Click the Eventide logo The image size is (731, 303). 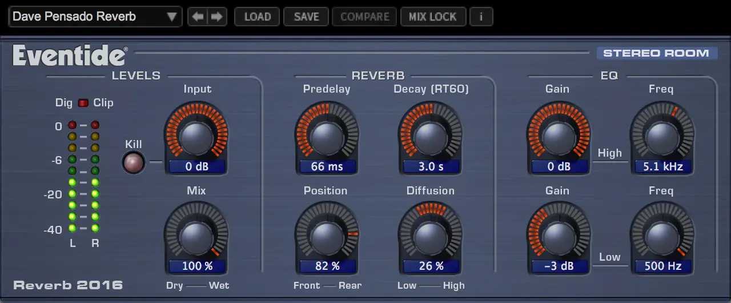click(70, 55)
